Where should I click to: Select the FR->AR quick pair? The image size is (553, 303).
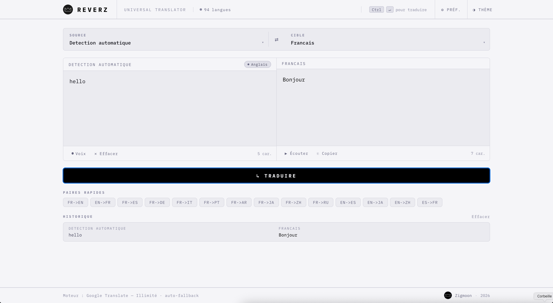pyautogui.click(x=239, y=202)
